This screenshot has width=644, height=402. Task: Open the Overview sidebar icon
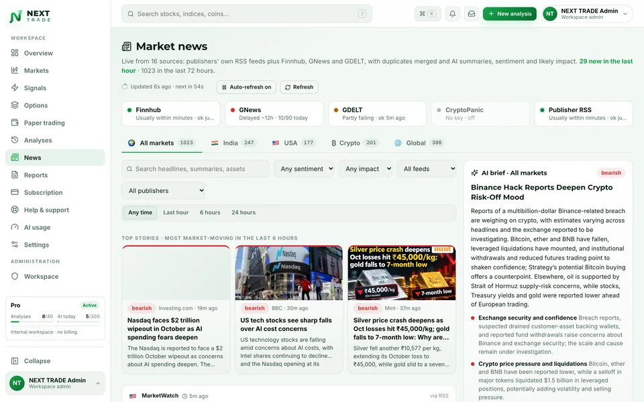coord(15,53)
